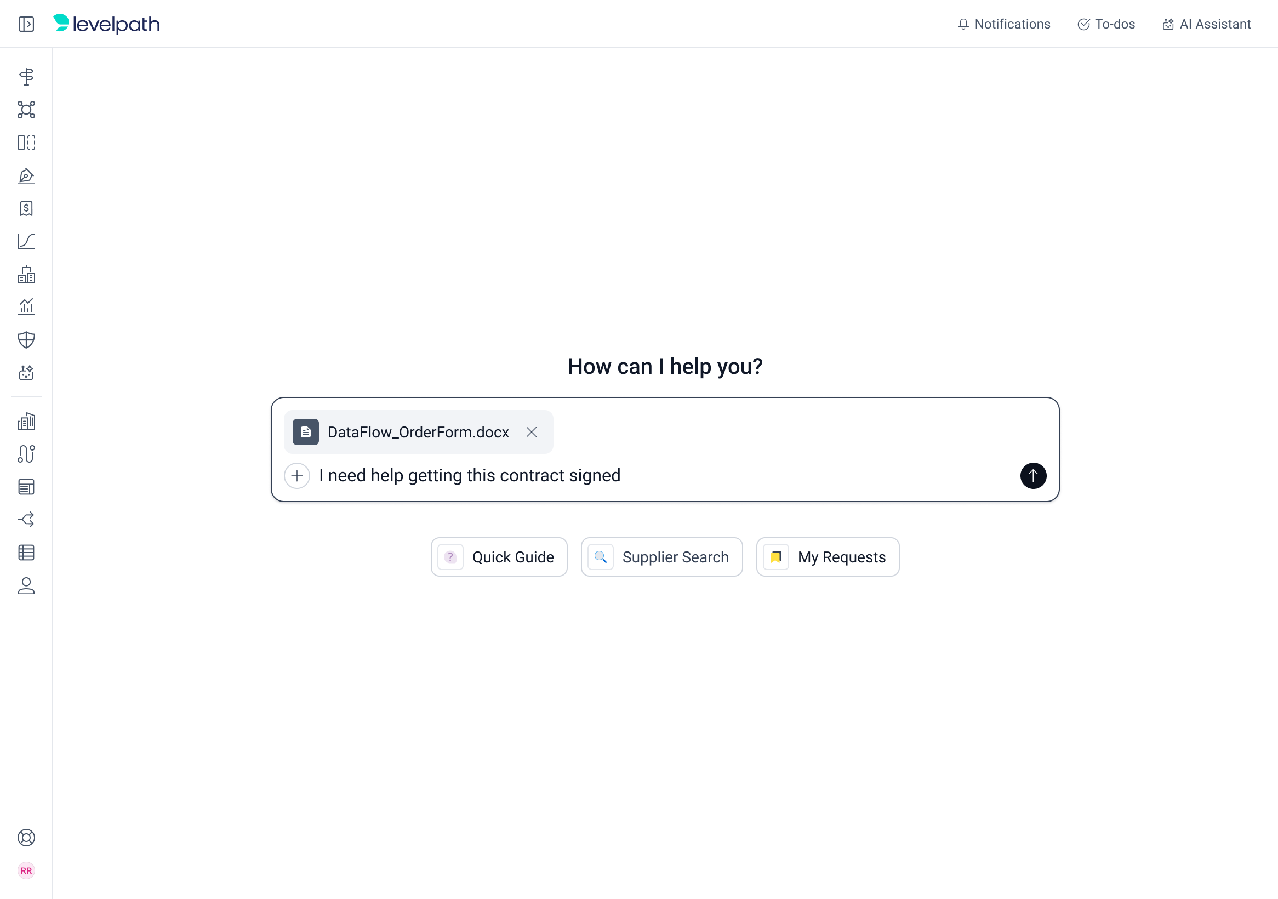
Task: Click the levelpath logo
Action: 106,24
